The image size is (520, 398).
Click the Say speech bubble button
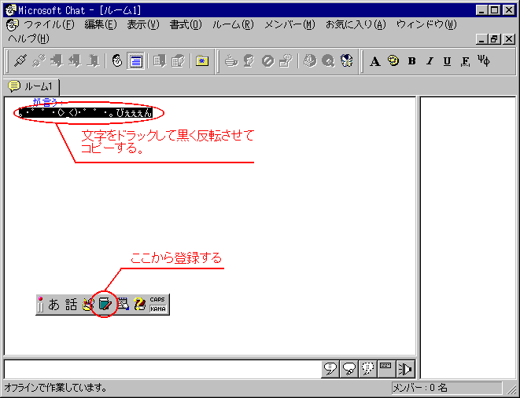coord(330,369)
